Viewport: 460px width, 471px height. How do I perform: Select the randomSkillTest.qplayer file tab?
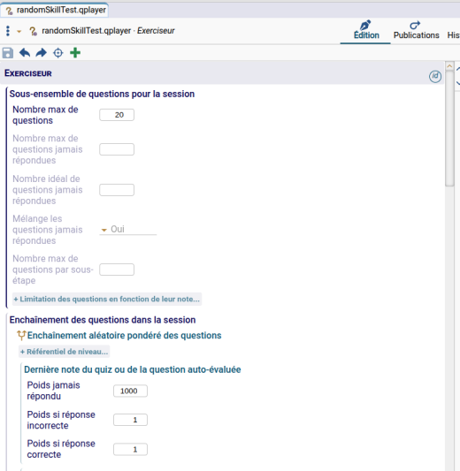click(x=56, y=10)
